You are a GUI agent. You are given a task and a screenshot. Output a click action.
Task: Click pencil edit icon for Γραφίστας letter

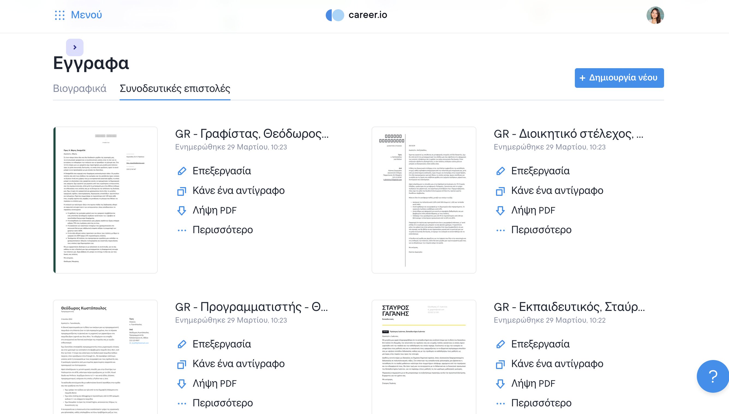click(182, 171)
